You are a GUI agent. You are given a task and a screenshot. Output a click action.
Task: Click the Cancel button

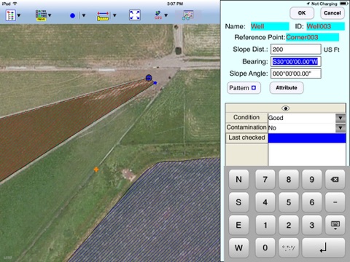332,13
